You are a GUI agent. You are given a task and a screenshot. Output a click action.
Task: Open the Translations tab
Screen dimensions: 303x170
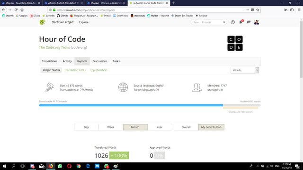49,61
